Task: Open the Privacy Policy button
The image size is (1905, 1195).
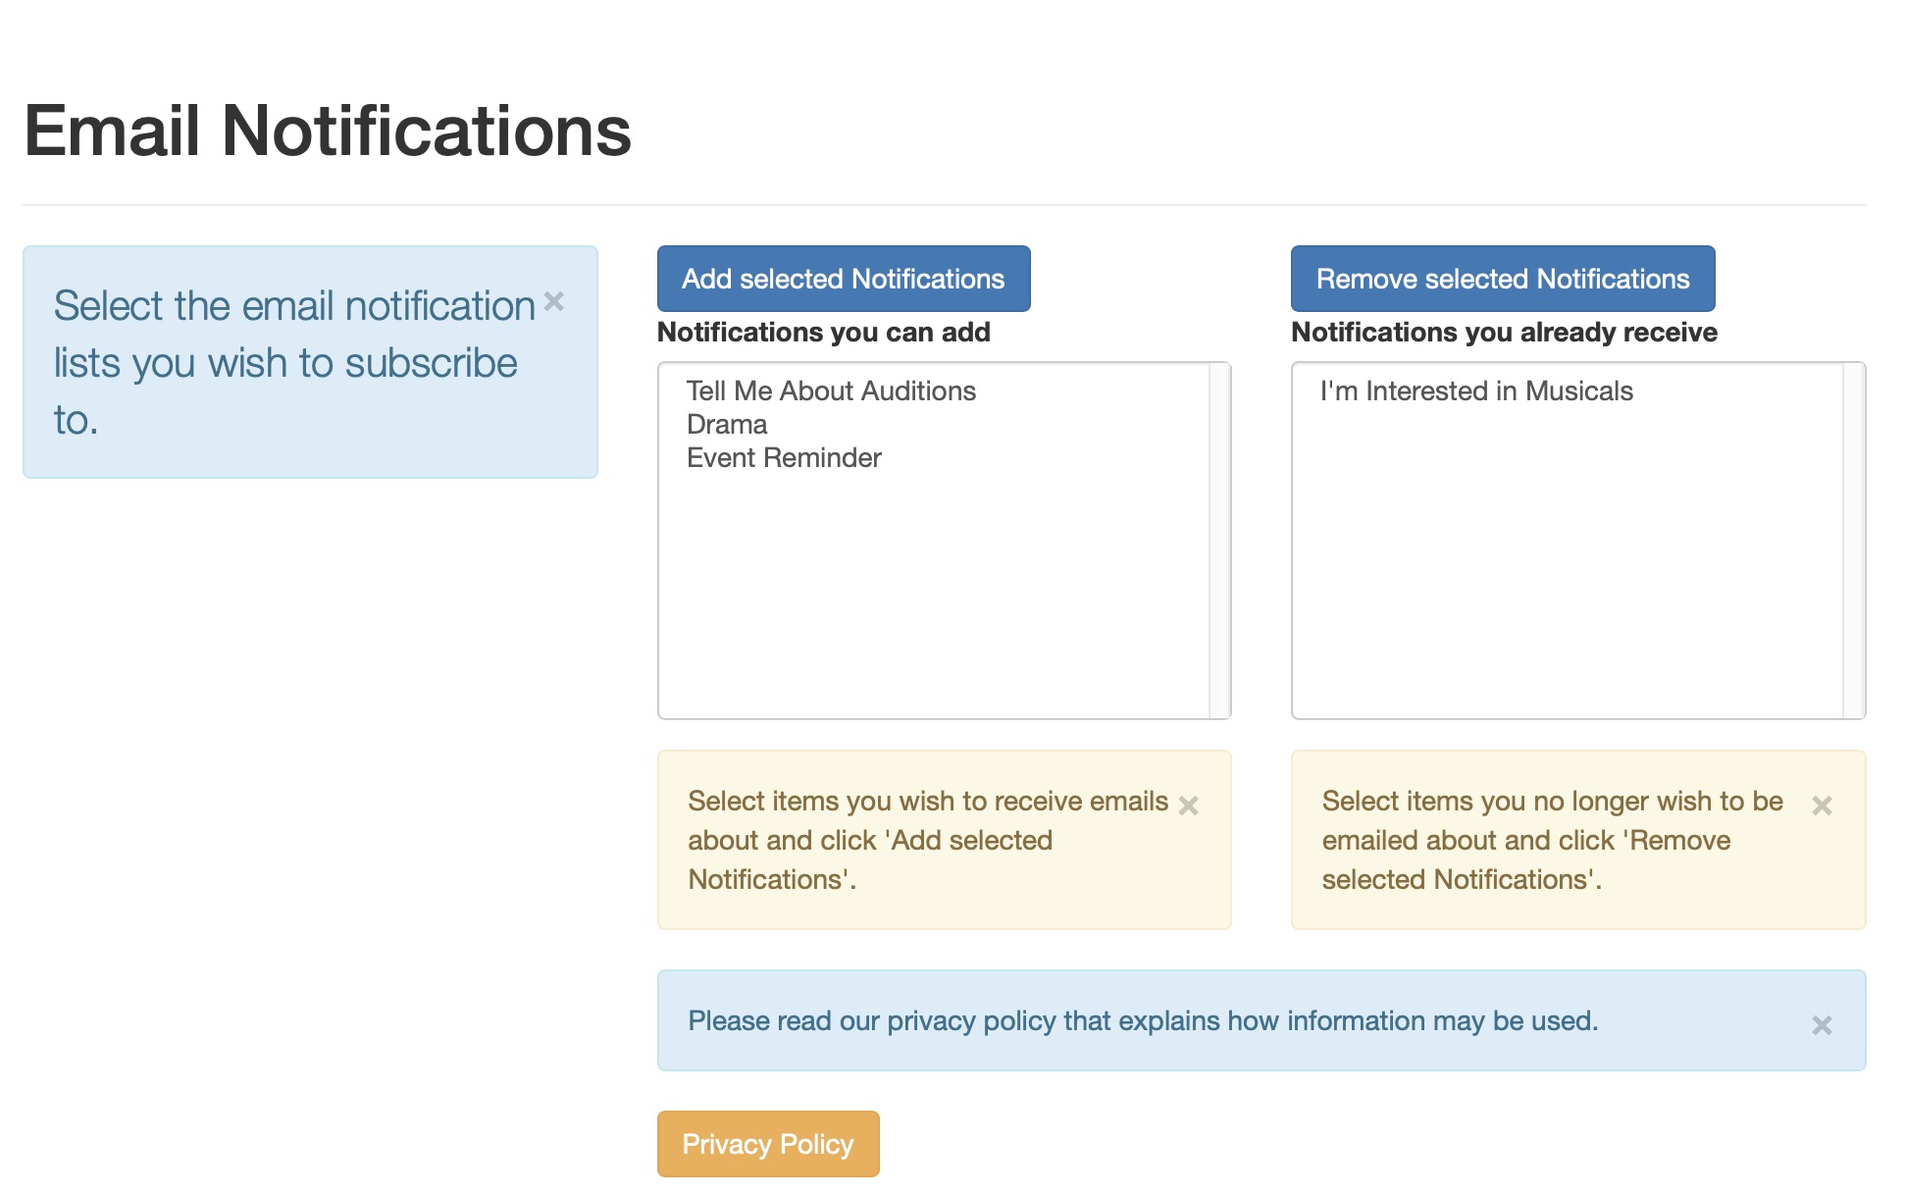Action: pyautogui.click(x=768, y=1144)
